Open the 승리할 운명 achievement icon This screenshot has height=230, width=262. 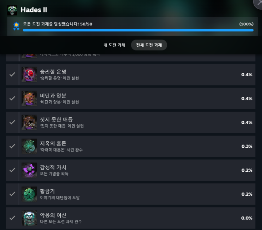pyautogui.click(x=29, y=75)
